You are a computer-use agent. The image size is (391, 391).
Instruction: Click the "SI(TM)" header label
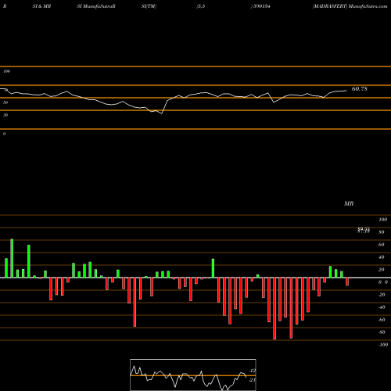149,6
